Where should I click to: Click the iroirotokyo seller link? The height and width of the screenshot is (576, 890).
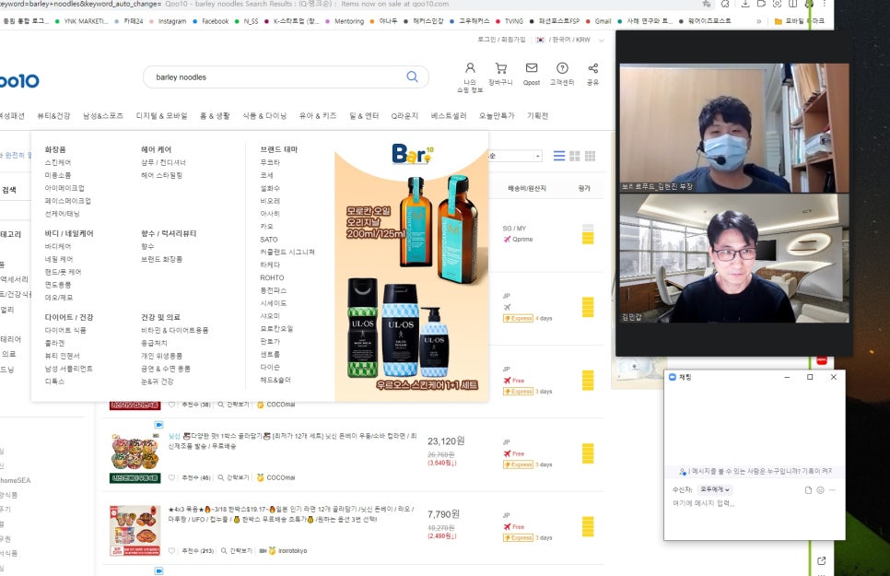tap(292, 550)
